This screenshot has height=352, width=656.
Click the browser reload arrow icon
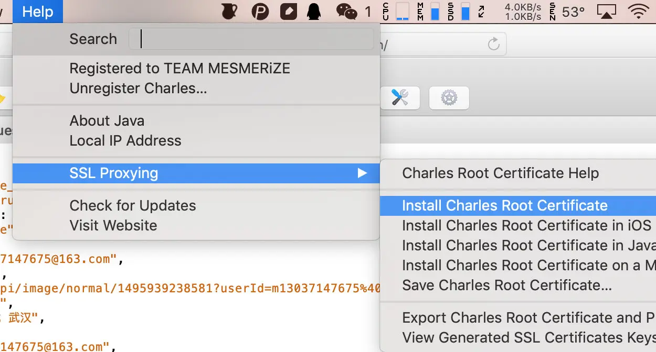click(x=493, y=44)
